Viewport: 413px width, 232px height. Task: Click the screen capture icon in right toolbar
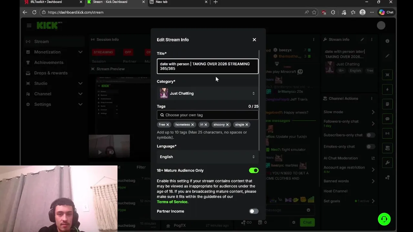[387, 75]
